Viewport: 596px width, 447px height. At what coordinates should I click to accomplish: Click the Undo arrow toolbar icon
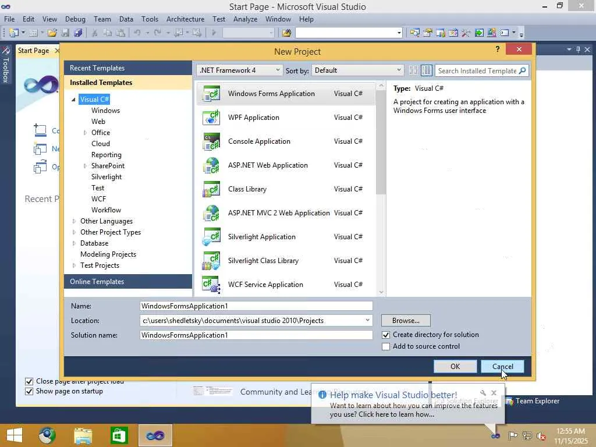(x=137, y=33)
